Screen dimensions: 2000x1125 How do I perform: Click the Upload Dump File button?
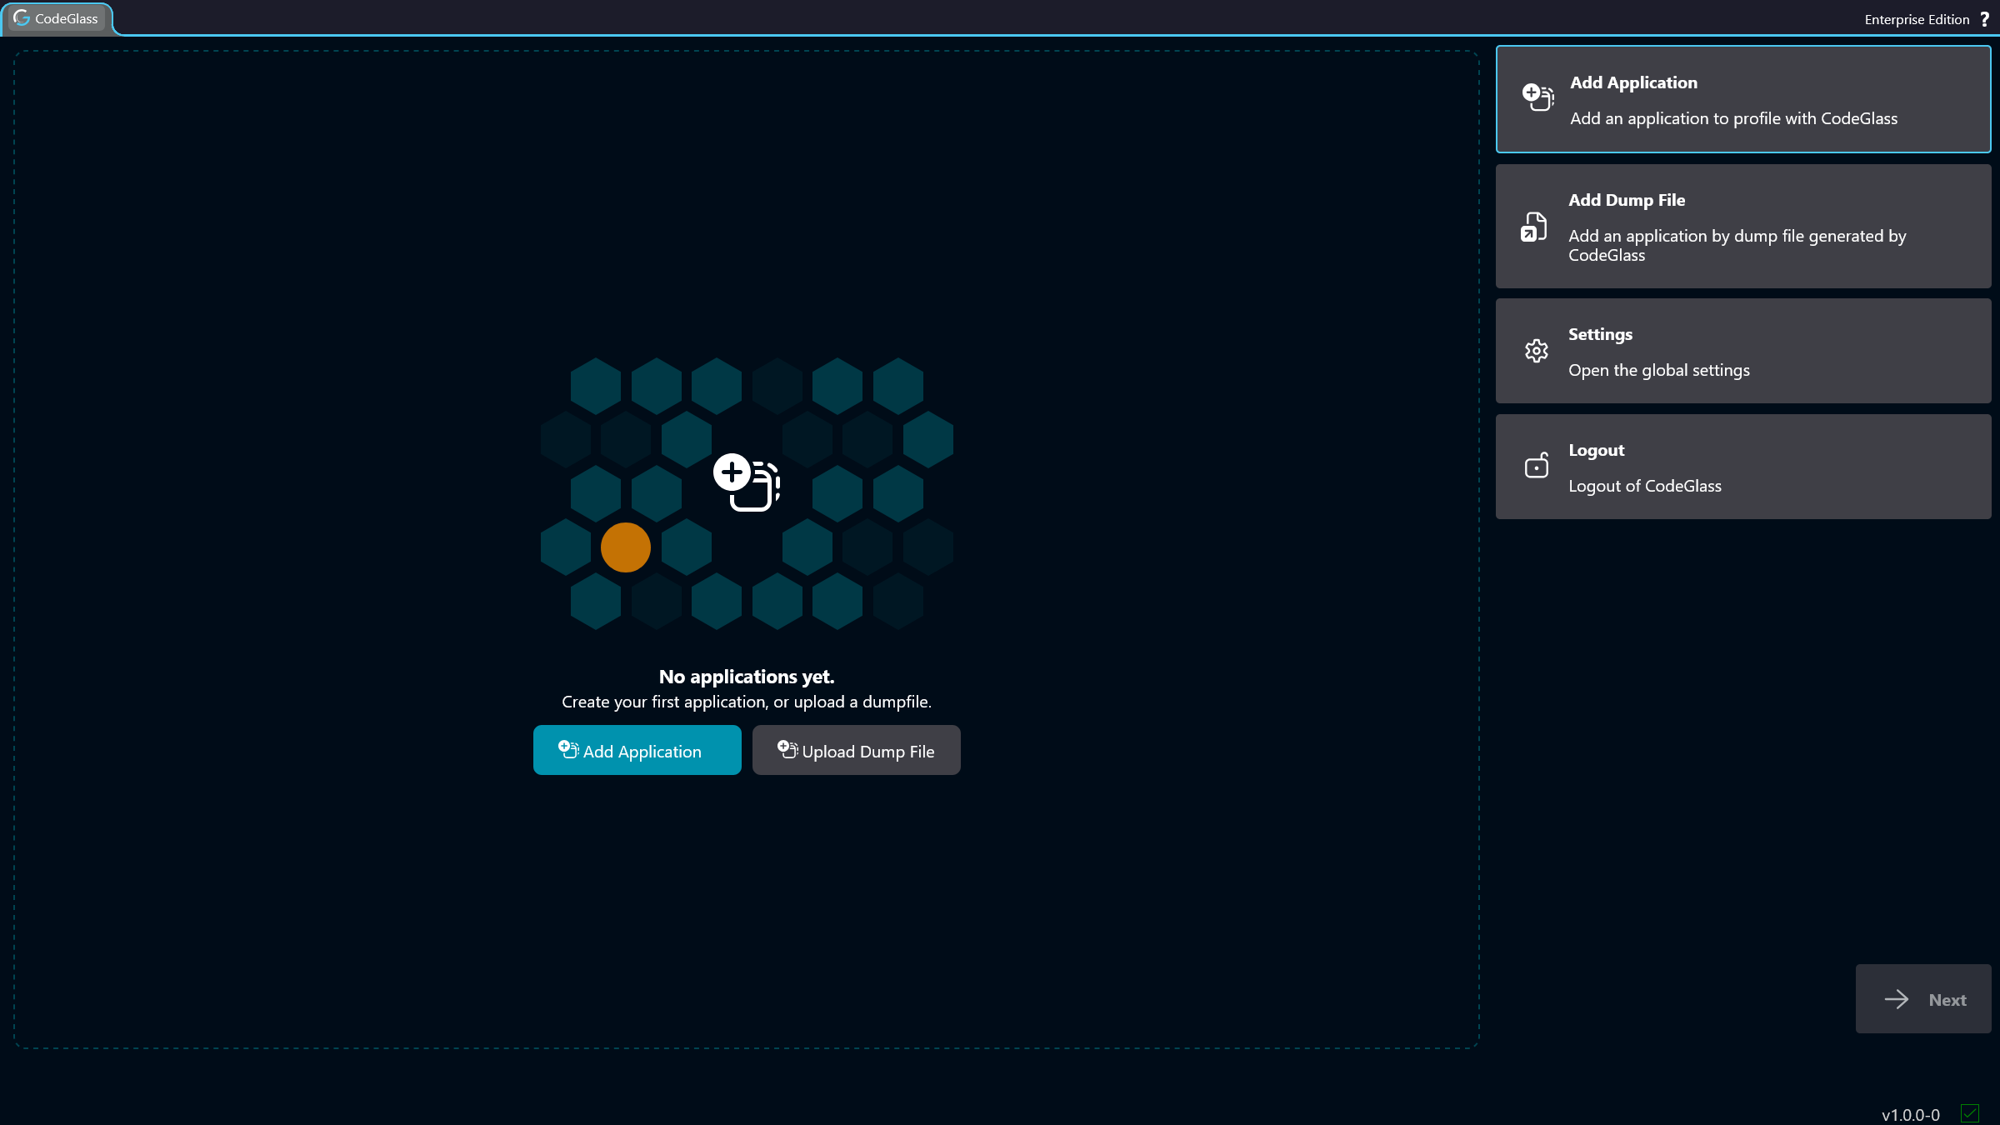tap(857, 750)
